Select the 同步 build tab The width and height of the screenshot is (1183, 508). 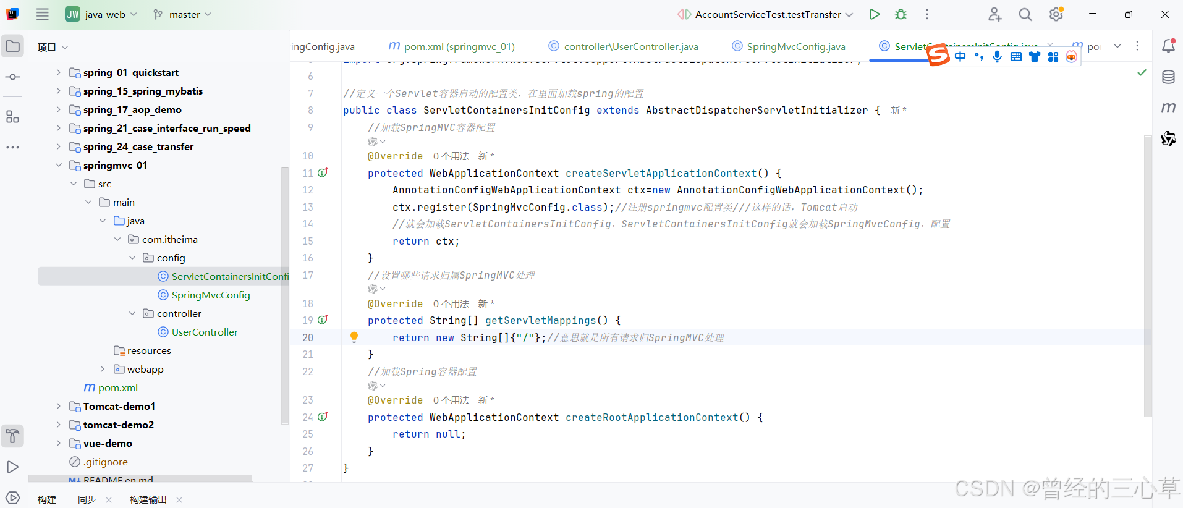[87, 499]
